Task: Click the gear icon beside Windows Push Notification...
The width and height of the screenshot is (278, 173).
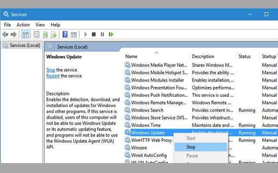Action: pyautogui.click(x=127, y=95)
